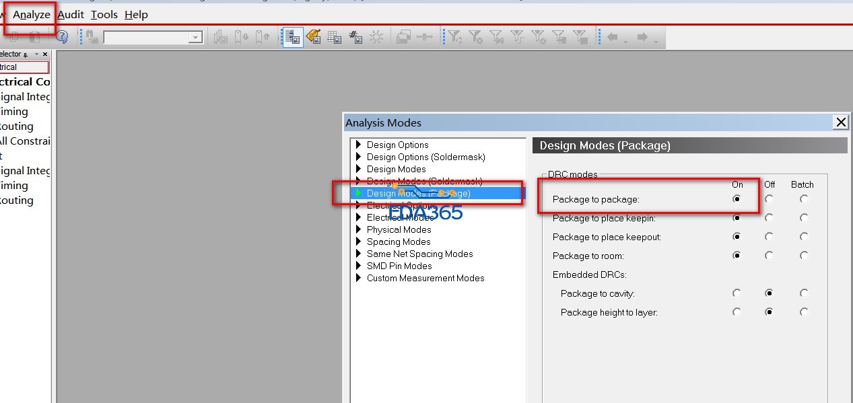Set Package to room to Off
853x403 pixels.
[769, 256]
